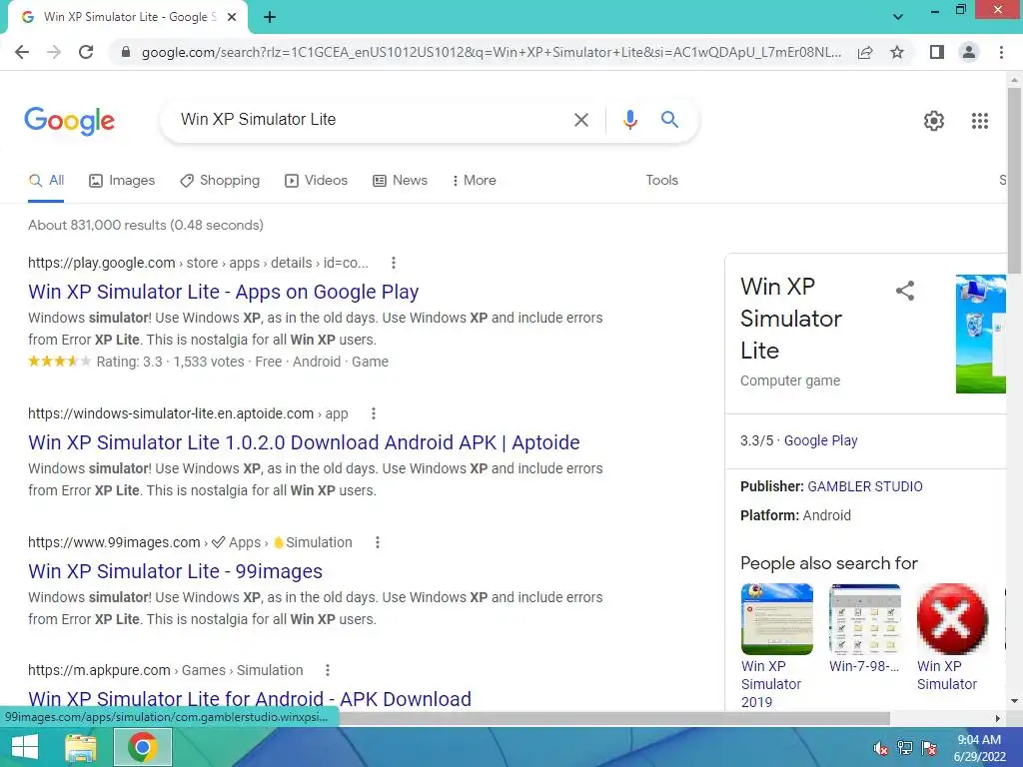Submit search with the magnifier icon

point(669,120)
